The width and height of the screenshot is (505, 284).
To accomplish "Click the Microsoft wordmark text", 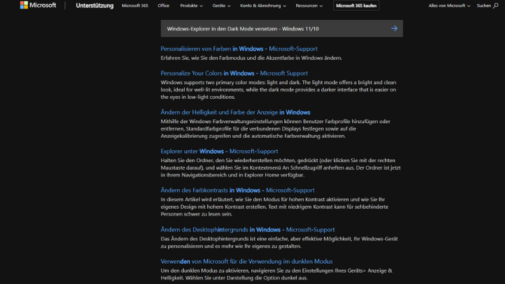I will (x=43, y=5).
